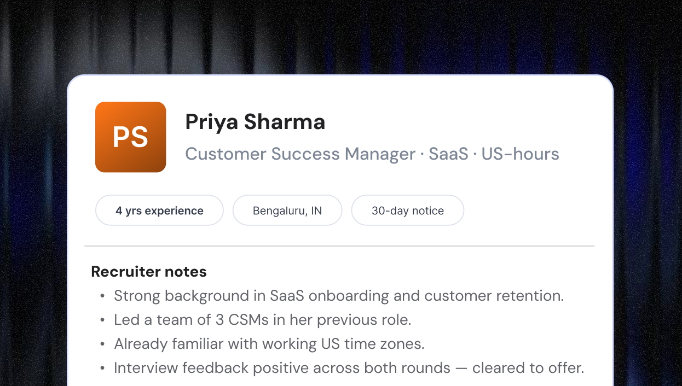Click the interview feedback cleared to offer note

click(x=349, y=368)
